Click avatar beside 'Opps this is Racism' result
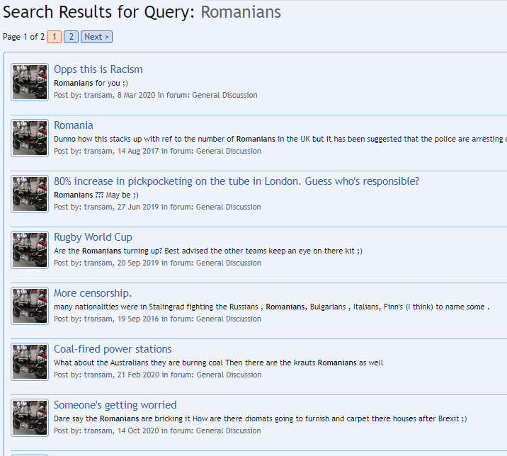 pos(30,82)
